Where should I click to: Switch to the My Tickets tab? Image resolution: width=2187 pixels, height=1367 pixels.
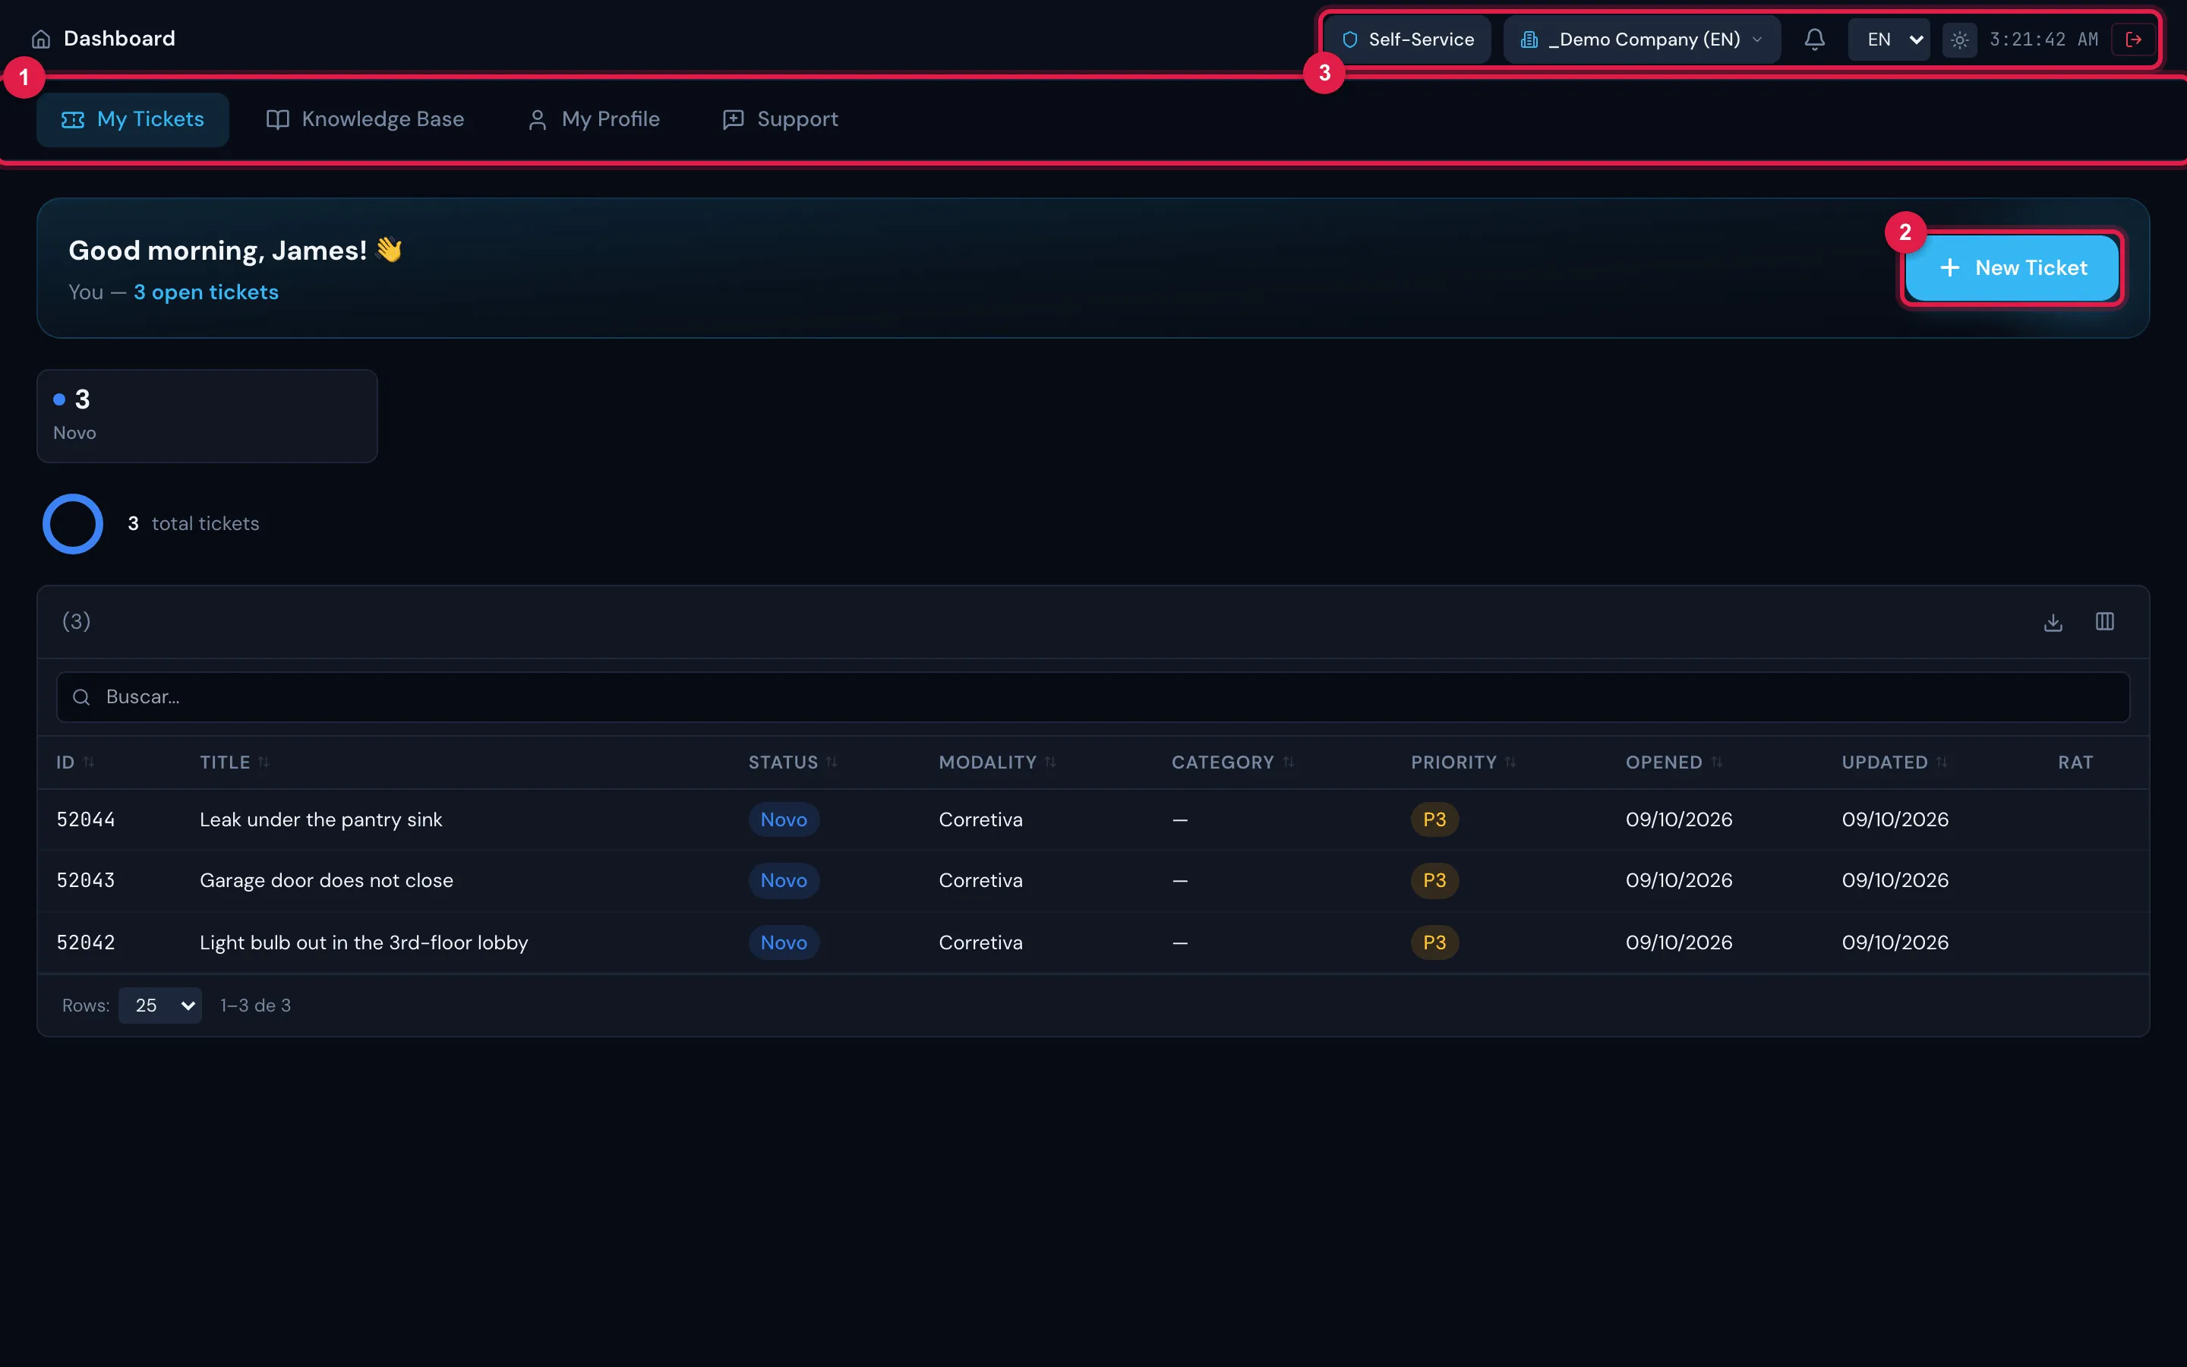133,119
